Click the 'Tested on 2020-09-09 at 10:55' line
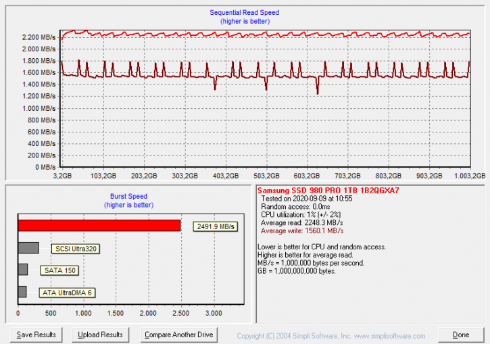 pos(307,199)
